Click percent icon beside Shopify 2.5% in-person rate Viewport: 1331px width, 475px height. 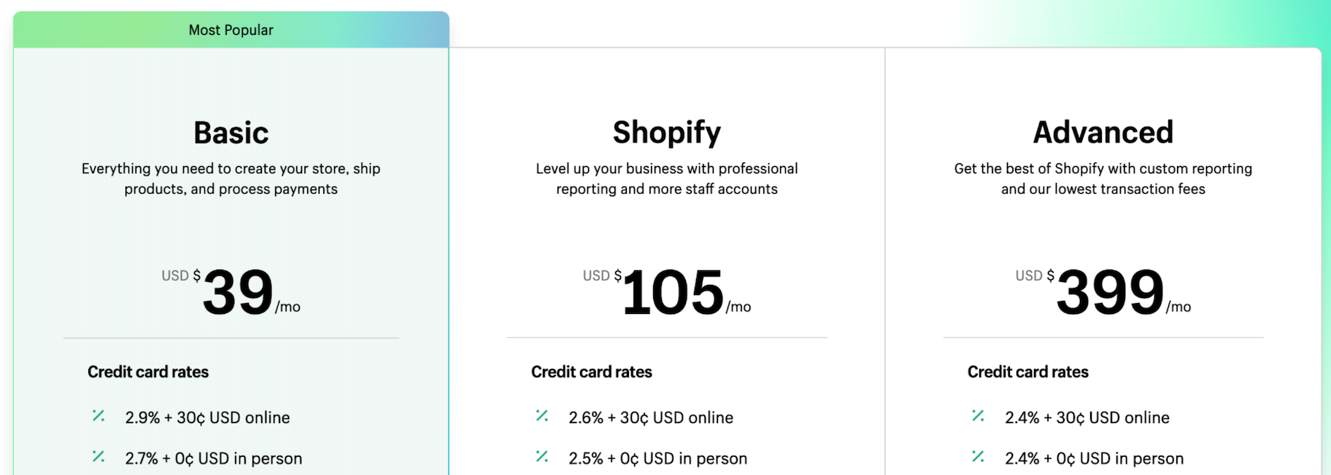coord(541,457)
